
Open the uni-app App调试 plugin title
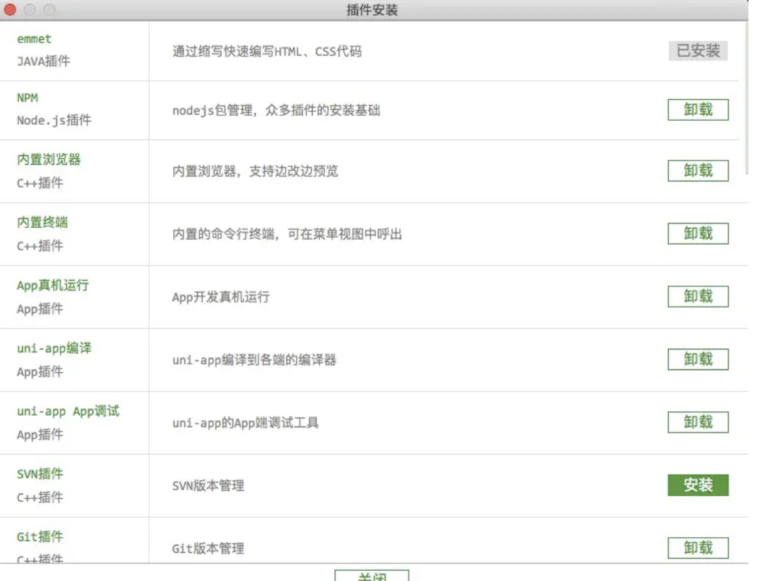68,411
